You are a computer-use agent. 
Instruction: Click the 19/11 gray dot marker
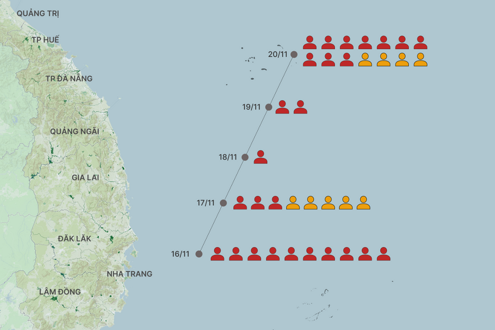(x=269, y=107)
